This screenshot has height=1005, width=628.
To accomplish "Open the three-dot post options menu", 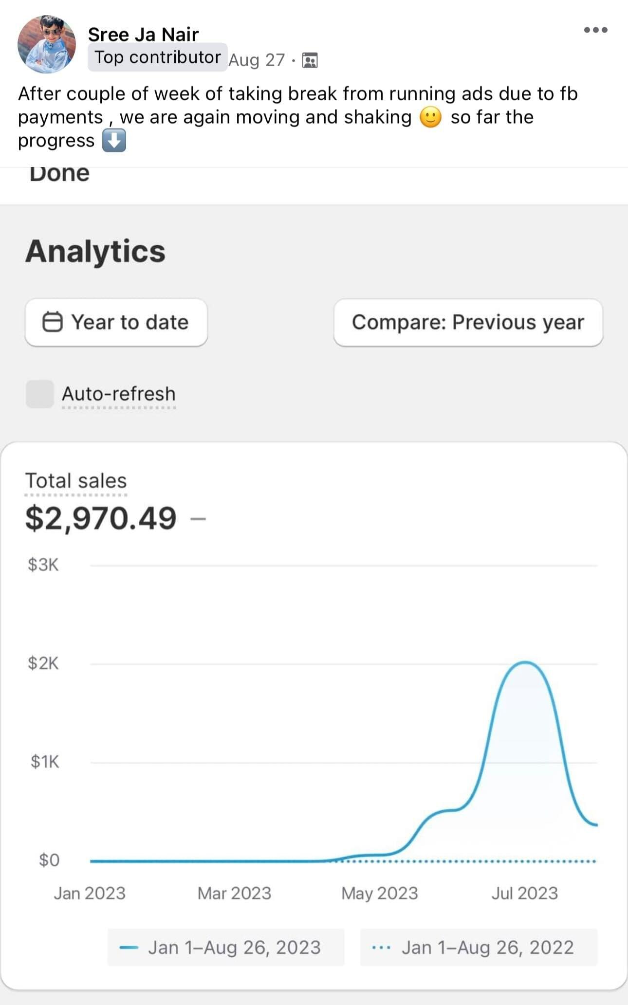I will coord(595,30).
